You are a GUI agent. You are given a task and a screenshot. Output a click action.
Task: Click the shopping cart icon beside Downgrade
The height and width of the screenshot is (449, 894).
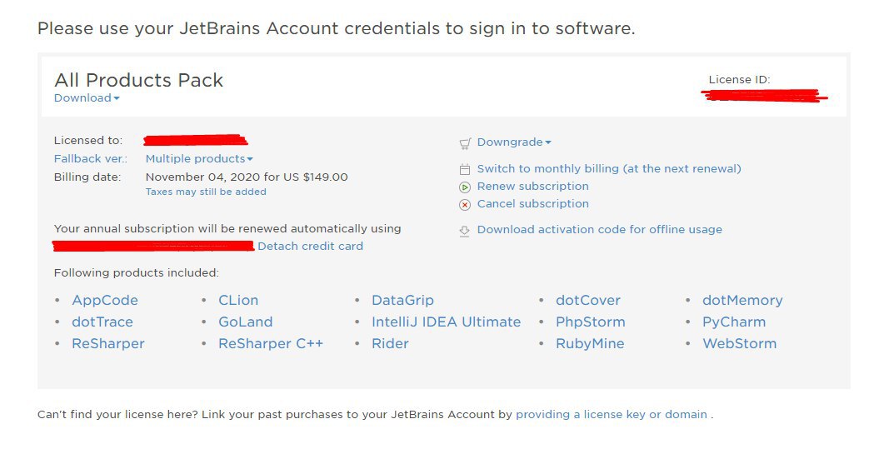(x=465, y=143)
